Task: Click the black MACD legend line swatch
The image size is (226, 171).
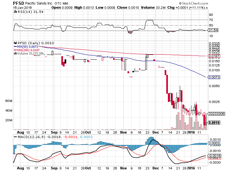Action: [x=15, y=137]
